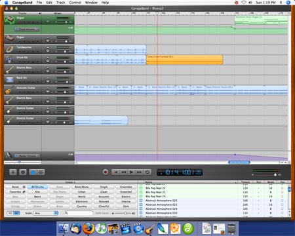Click the green loop icon beside 80s Pop Beat 22
Image resolution: width=295 pixels, height=236 pixels.
tap(141, 188)
